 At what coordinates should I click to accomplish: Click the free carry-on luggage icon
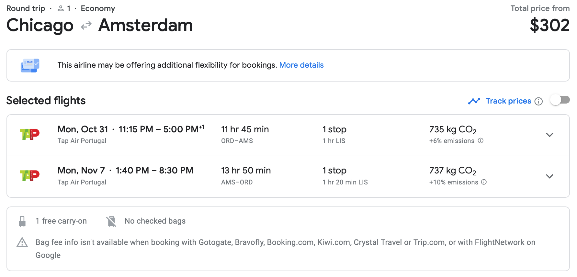pos(22,221)
